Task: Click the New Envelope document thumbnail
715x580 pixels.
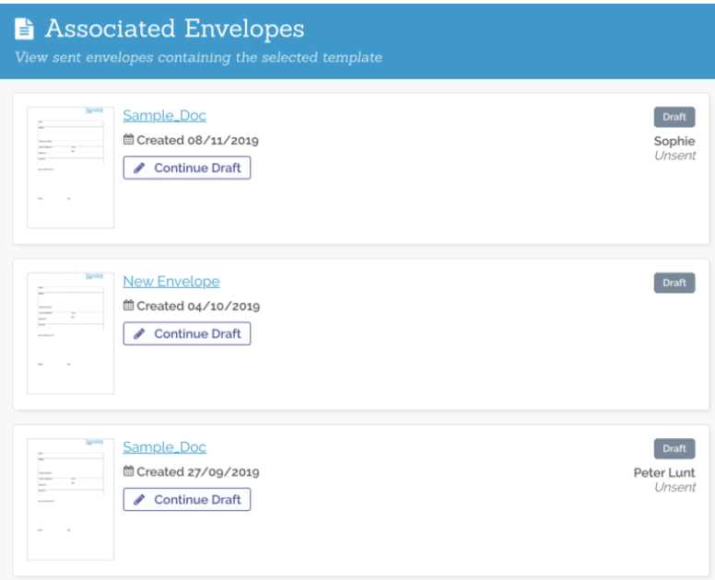Action: click(x=71, y=333)
